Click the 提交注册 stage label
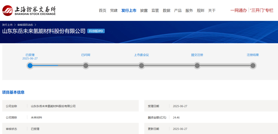 click(197, 55)
